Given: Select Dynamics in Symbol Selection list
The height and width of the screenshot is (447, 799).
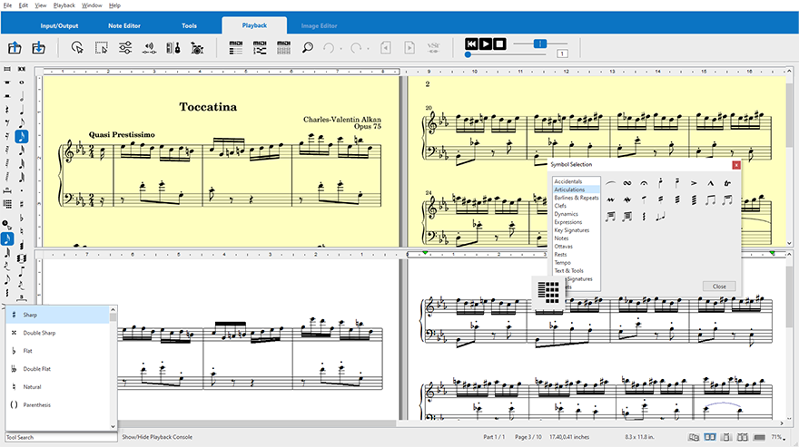Looking at the screenshot, I should tap(566, 214).
